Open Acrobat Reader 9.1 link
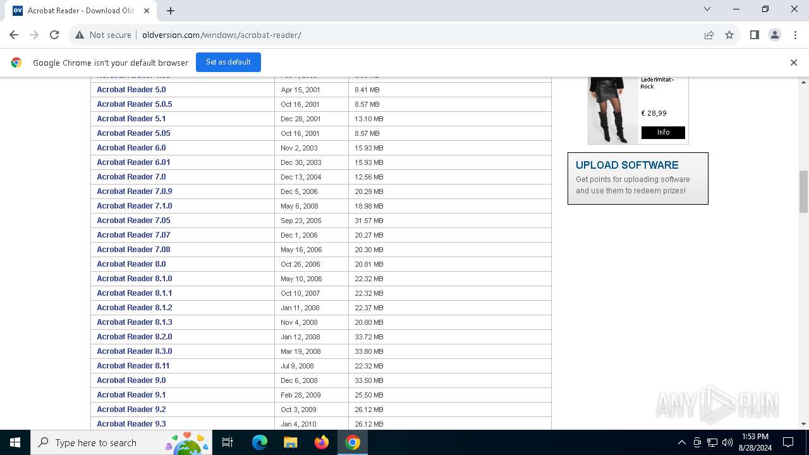This screenshot has height=455, width=809. click(x=131, y=395)
